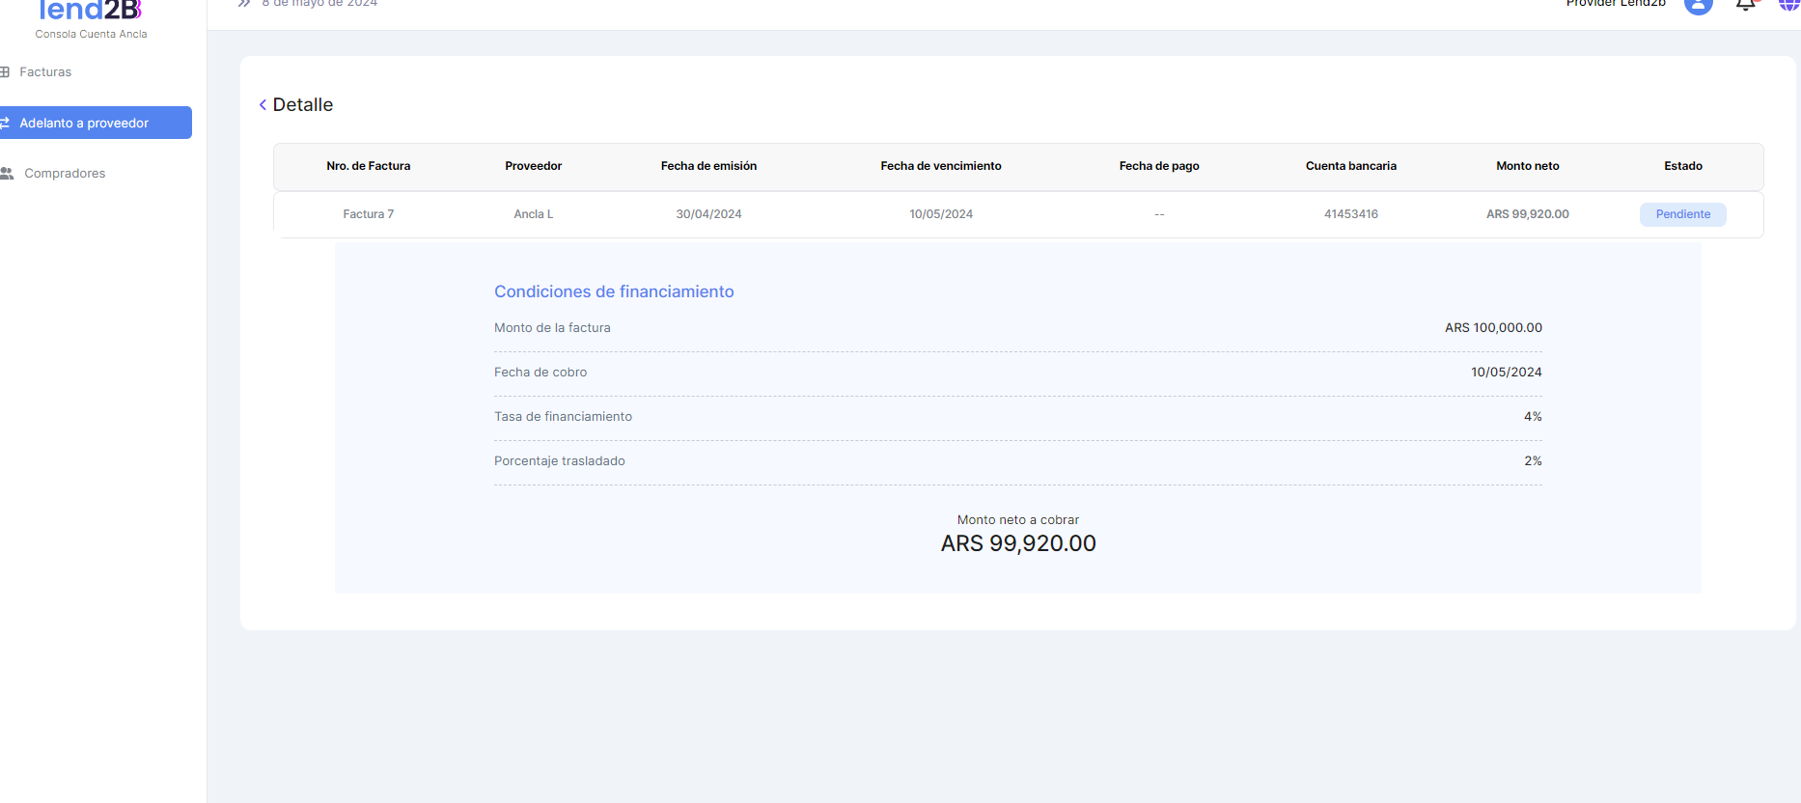Click the Provider Lend2b username

(x=1616, y=4)
